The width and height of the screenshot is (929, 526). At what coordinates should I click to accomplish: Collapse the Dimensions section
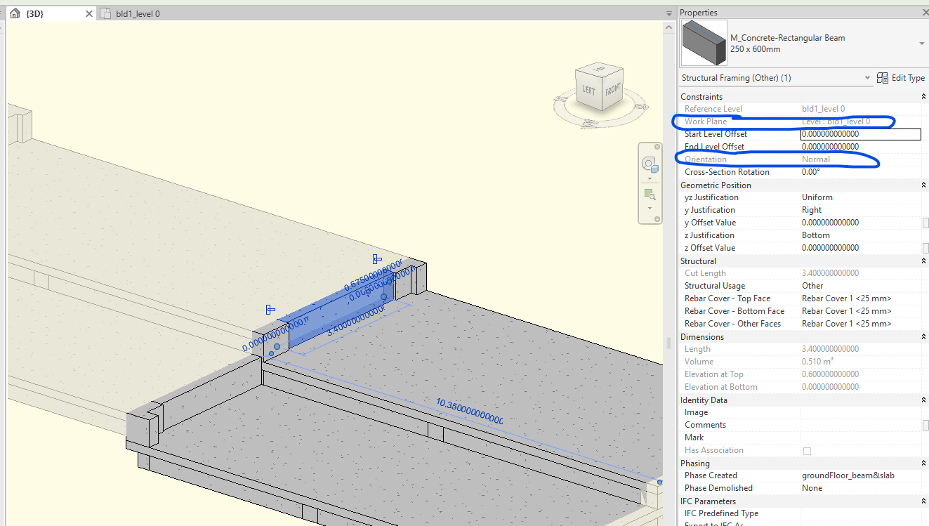point(923,337)
